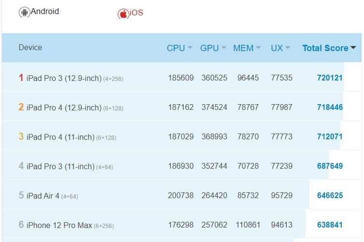The height and width of the screenshot is (242, 364).
Task: Open the iPad Air 4 entry
Action: [43, 196]
